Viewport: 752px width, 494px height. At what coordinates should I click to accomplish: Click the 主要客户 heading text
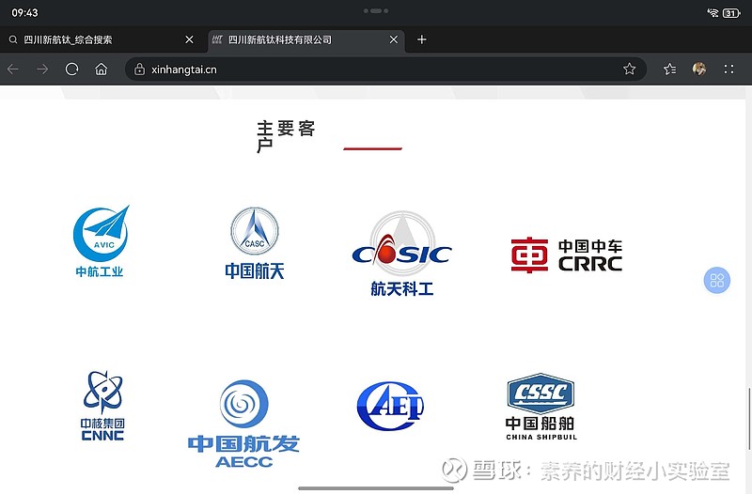coord(287,136)
